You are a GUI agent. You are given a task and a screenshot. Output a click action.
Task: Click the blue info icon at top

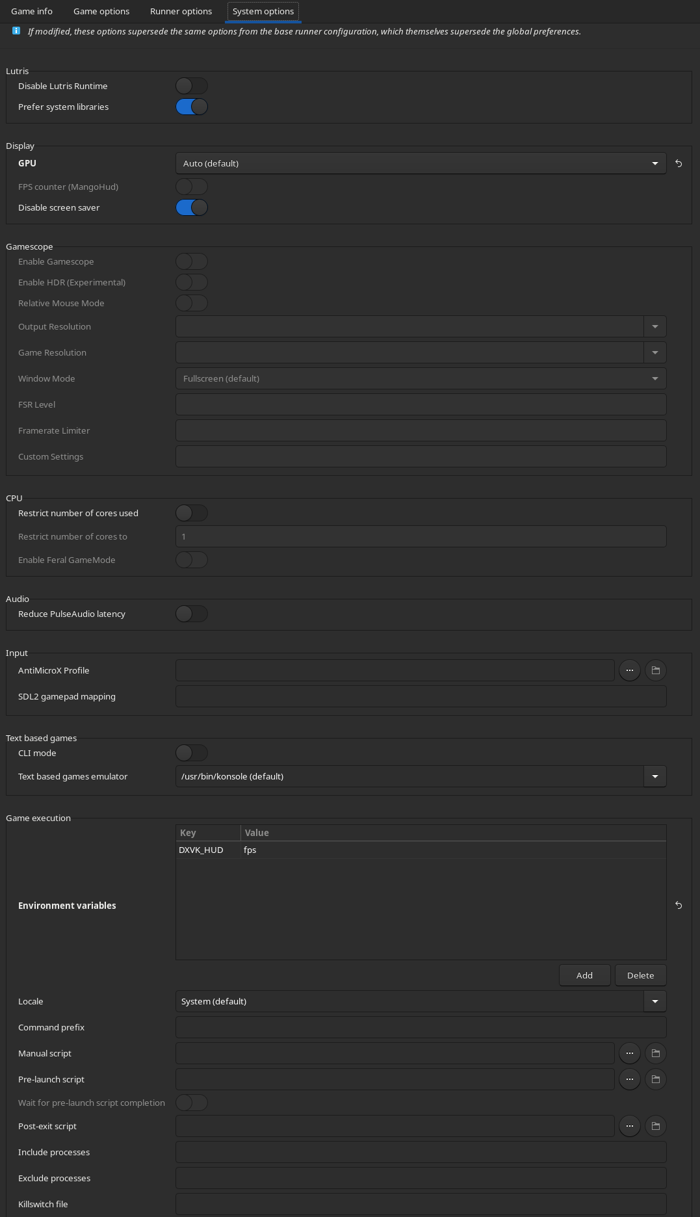pos(16,31)
